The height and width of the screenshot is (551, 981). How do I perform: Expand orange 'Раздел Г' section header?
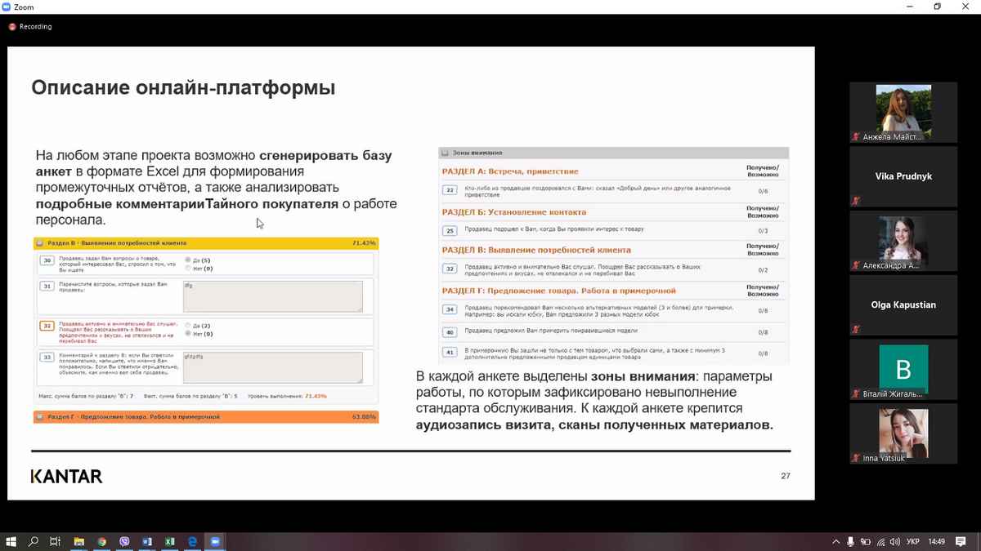click(205, 417)
